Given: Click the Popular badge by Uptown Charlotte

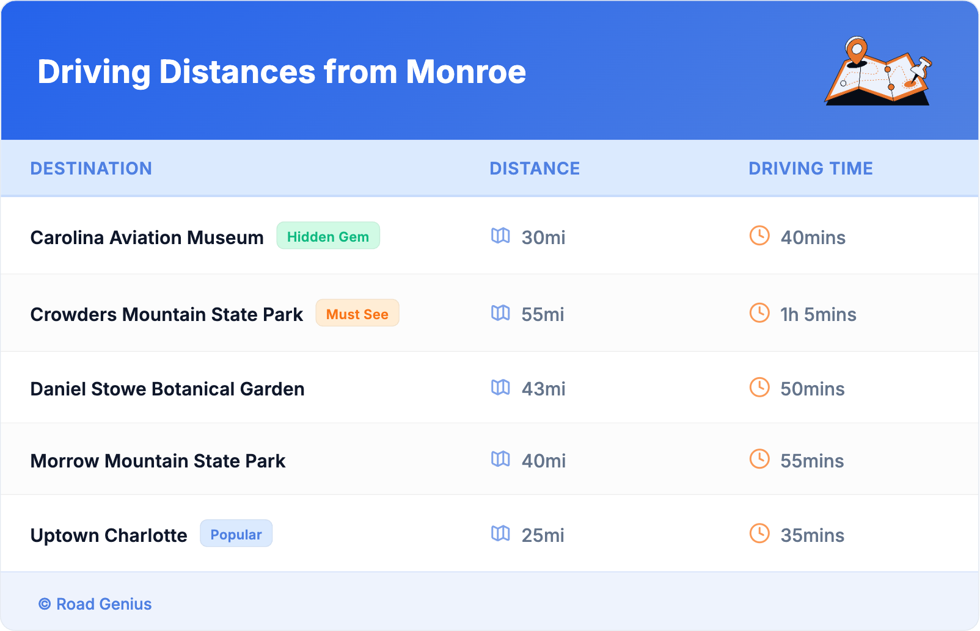Looking at the screenshot, I should click(236, 534).
